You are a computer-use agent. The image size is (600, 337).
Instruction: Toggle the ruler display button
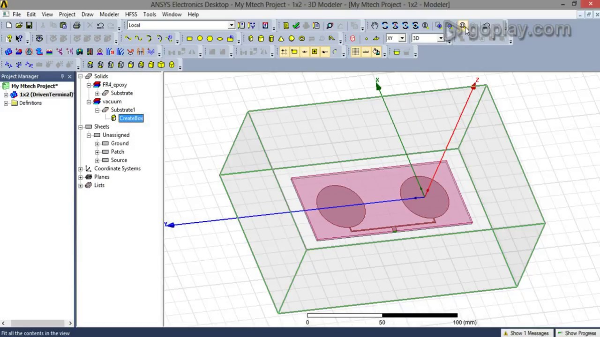[366, 51]
